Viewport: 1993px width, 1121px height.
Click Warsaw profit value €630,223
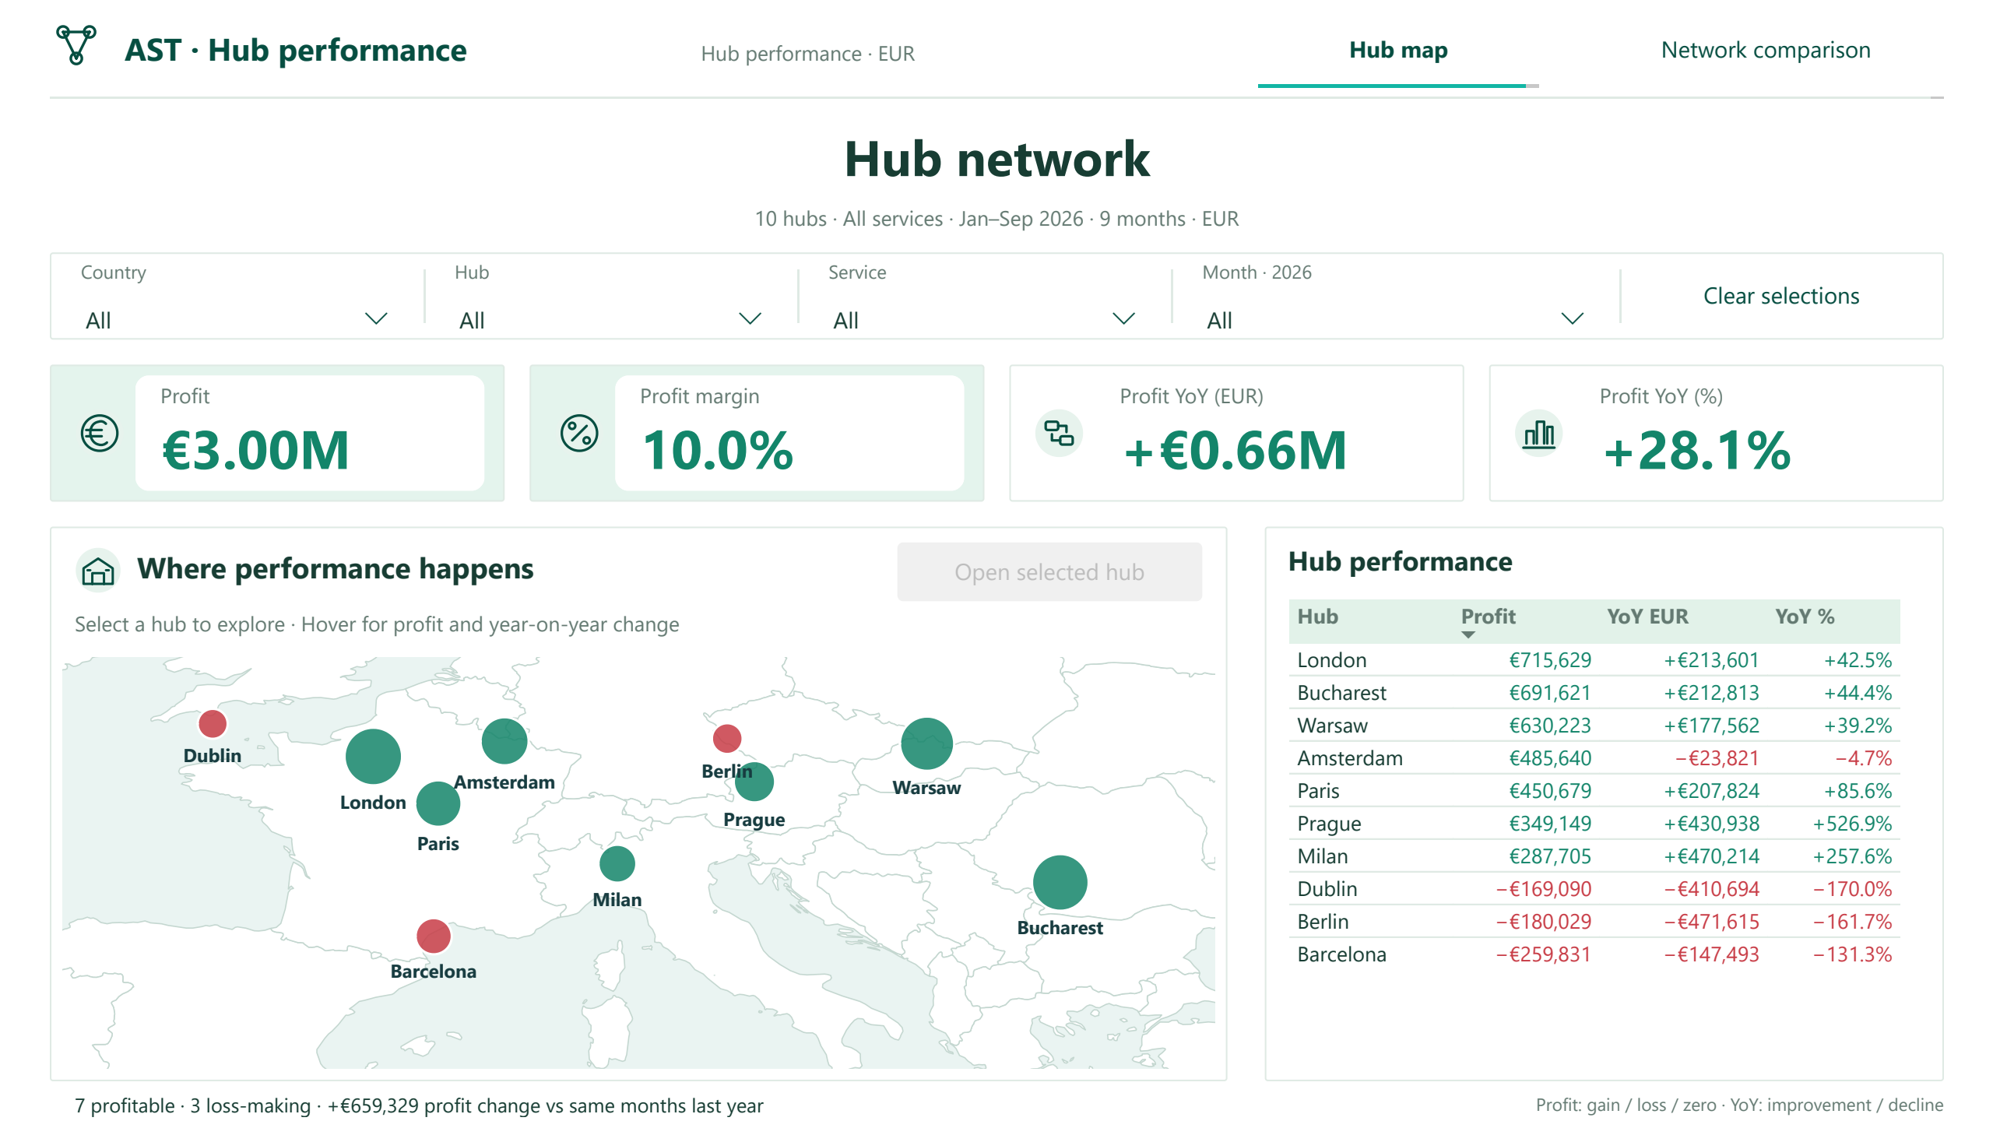1549,726
